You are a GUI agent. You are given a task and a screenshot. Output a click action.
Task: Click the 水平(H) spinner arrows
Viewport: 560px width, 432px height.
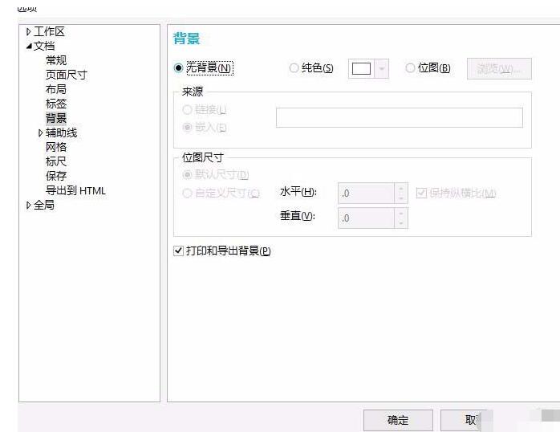point(401,194)
